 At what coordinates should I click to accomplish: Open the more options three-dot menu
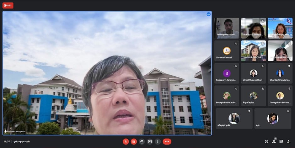click(158, 141)
